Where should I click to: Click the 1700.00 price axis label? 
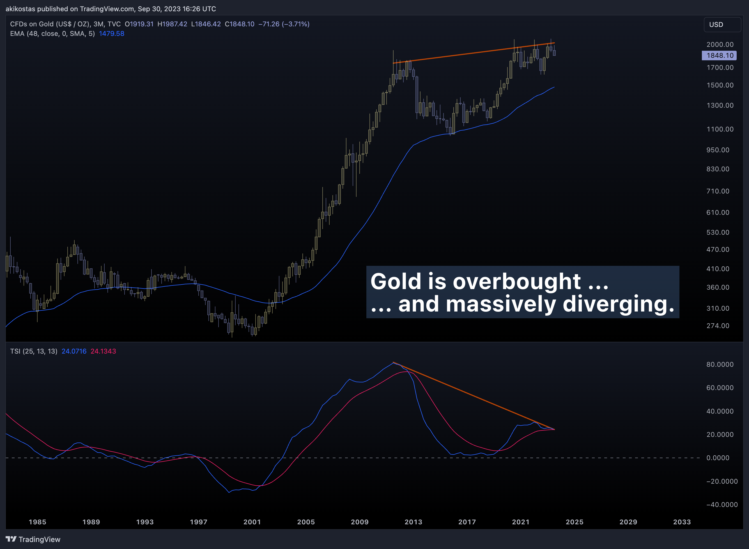(x=720, y=68)
